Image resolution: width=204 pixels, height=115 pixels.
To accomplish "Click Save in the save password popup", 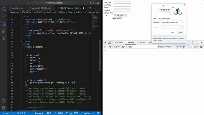I will [x=180, y=32].
